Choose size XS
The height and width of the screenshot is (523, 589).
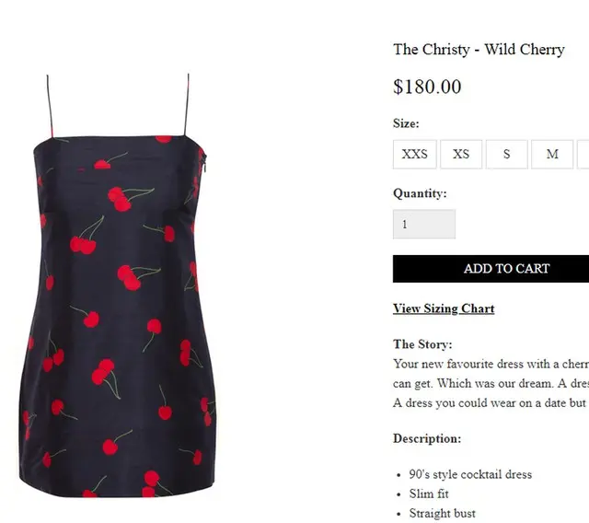(x=461, y=155)
